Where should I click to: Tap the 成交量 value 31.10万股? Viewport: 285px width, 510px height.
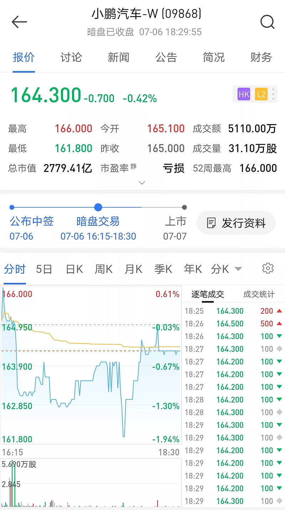point(253,148)
